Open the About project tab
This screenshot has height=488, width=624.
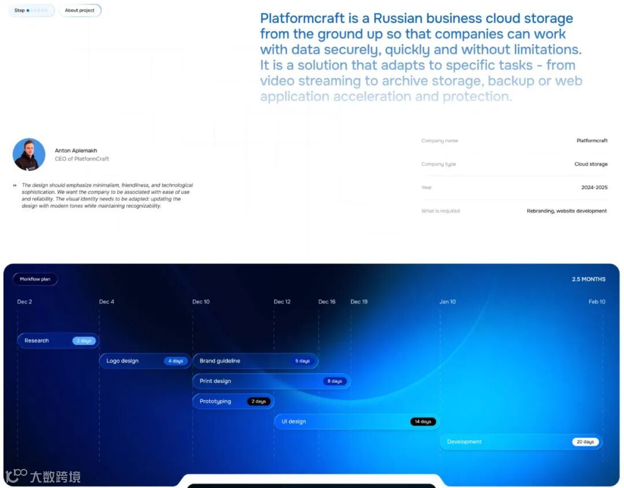(x=80, y=10)
